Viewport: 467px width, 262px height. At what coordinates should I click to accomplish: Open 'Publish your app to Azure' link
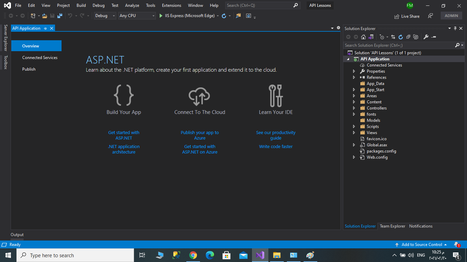point(200,135)
